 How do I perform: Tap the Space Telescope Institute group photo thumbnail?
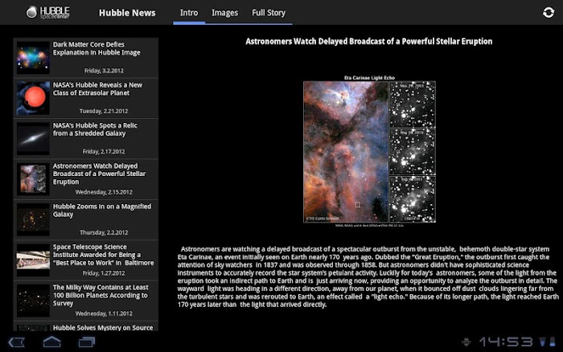[x=33, y=260]
